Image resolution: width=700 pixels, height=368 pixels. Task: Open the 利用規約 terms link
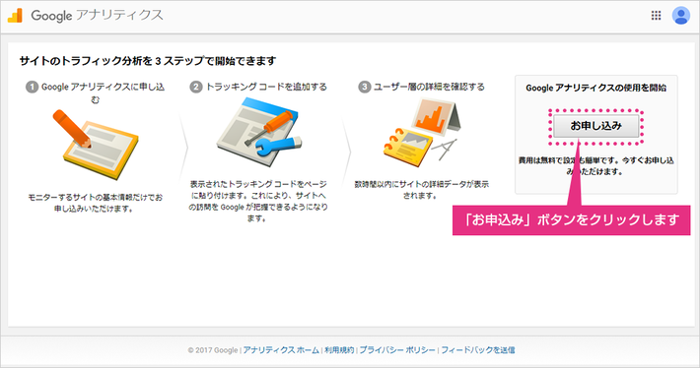tap(339, 350)
